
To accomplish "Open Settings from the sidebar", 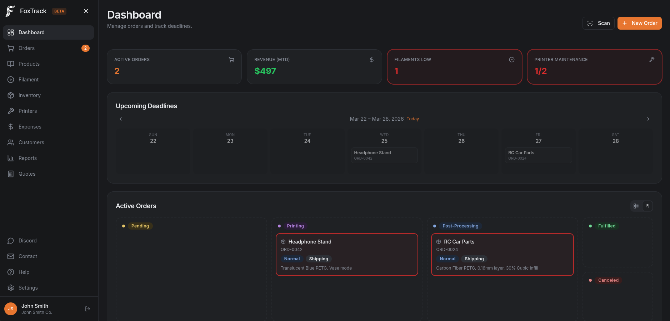I will [x=28, y=288].
